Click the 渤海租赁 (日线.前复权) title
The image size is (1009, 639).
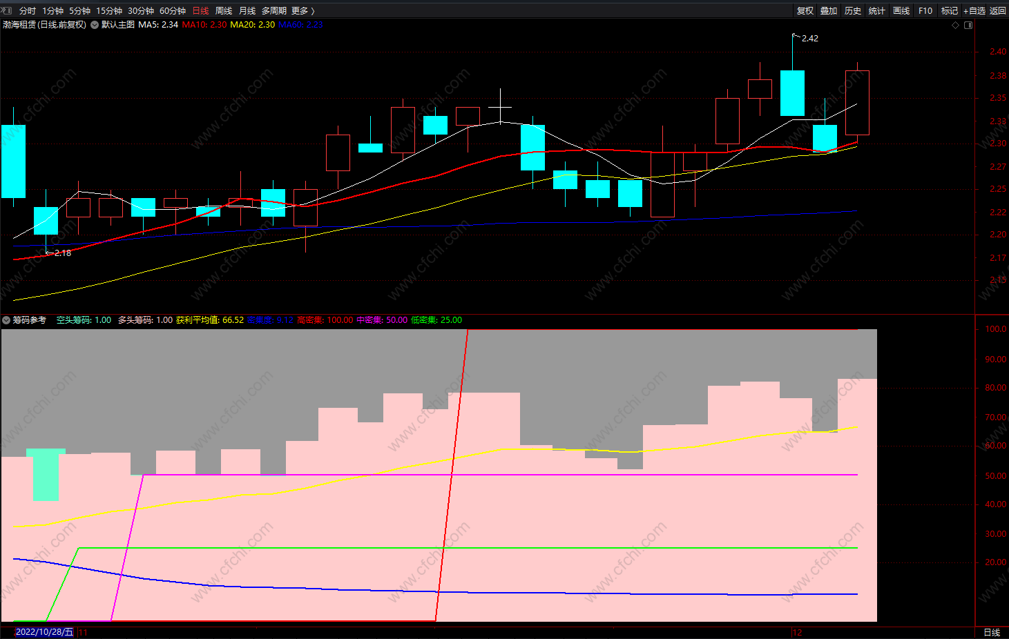(x=44, y=25)
